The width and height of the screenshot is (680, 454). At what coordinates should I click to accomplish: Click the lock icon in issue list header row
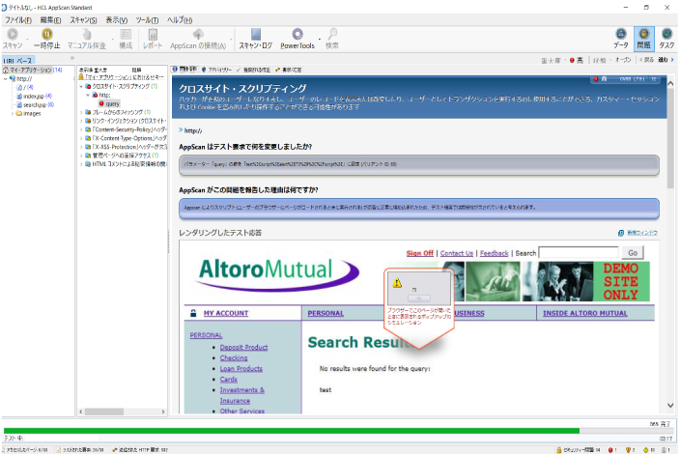click(81, 76)
